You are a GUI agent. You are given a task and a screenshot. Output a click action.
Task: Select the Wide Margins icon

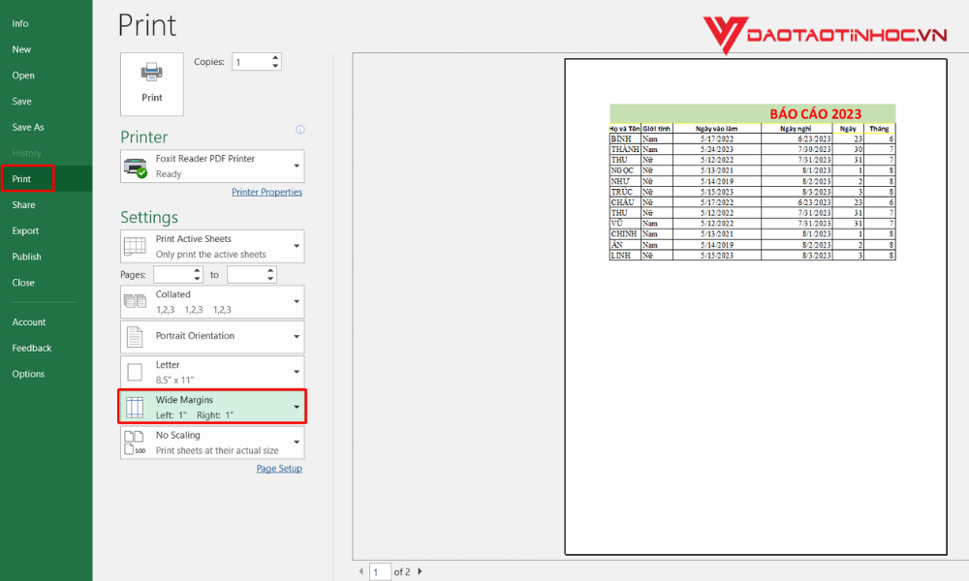(134, 406)
